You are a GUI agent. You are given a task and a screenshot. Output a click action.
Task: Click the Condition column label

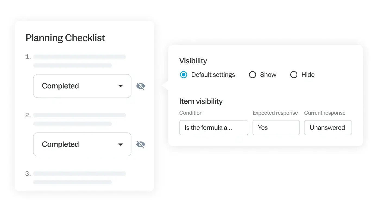point(191,113)
